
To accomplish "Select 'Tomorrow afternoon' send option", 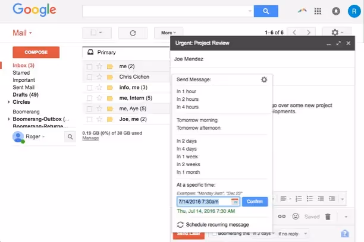I will tap(198, 128).
